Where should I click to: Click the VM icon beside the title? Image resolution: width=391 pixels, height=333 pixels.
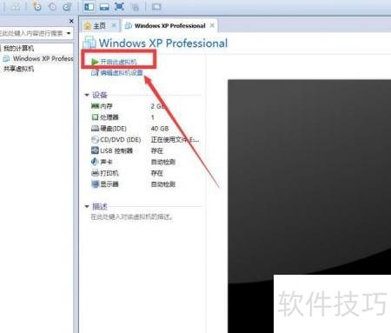point(89,43)
